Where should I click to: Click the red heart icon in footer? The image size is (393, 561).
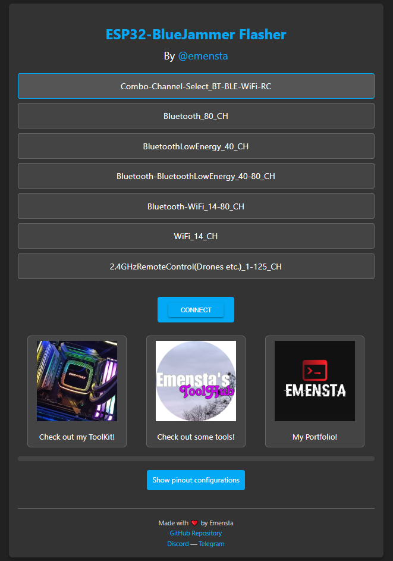(x=194, y=523)
